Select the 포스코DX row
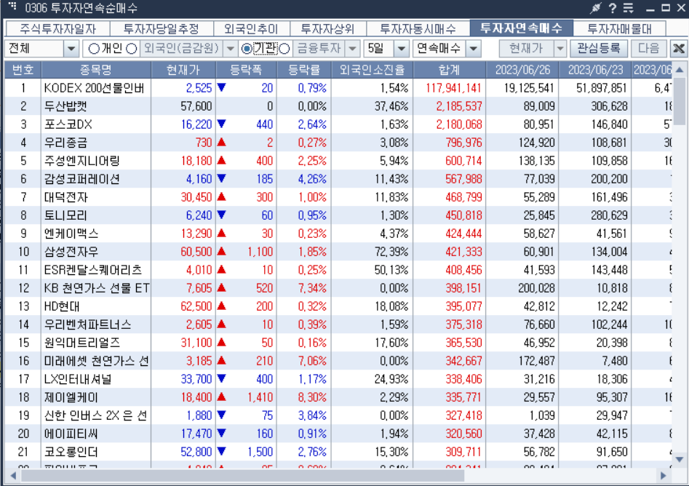Screen dimensions: 689x486 tap(338, 124)
